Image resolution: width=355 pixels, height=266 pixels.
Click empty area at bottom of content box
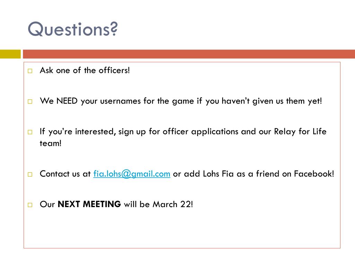point(182,231)
